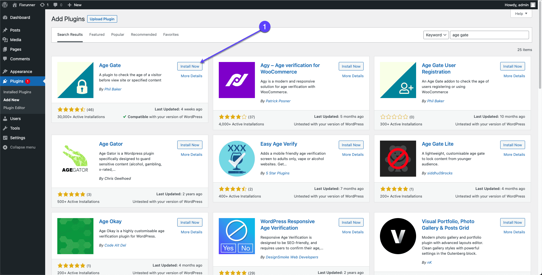This screenshot has width=542, height=275.
Task: Open author link siddhu09rocks
Action: click(440, 173)
